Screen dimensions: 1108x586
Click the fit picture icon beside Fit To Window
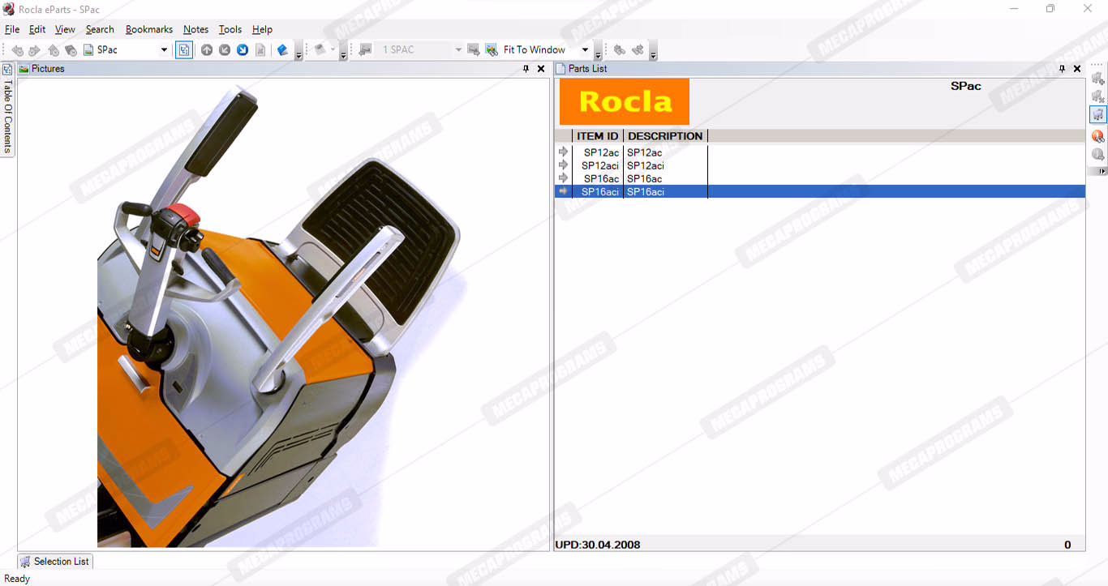pyautogui.click(x=492, y=50)
